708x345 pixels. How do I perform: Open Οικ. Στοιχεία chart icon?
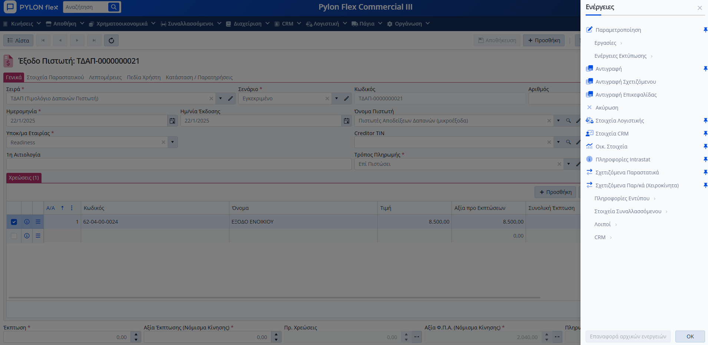589,146
